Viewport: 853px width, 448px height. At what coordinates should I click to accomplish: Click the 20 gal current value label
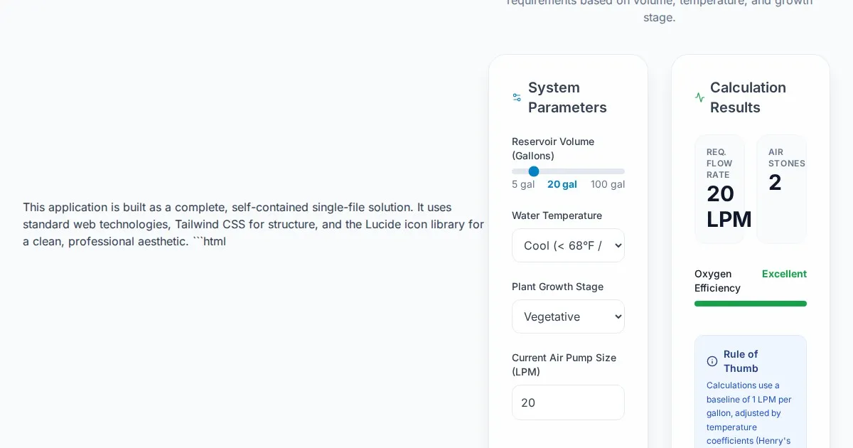(x=562, y=184)
